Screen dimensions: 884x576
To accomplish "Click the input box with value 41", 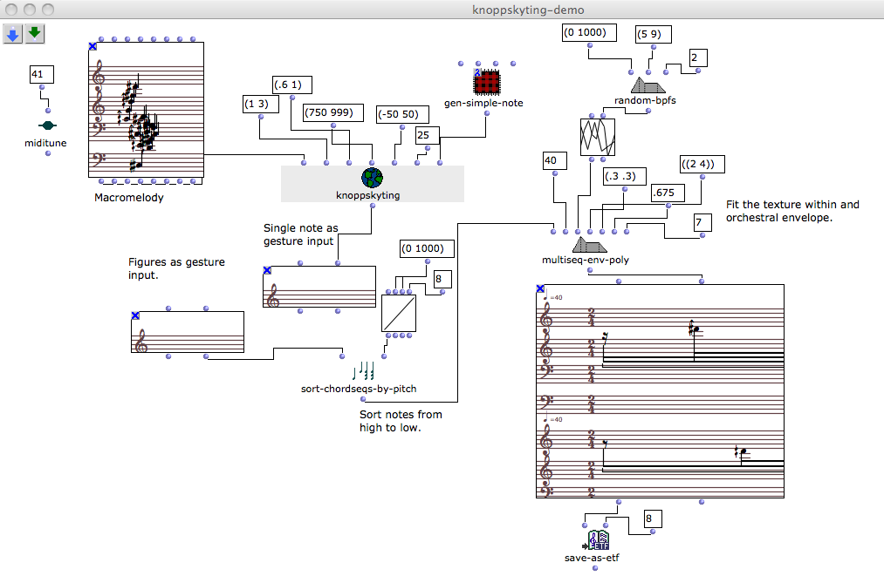I will click(38, 75).
